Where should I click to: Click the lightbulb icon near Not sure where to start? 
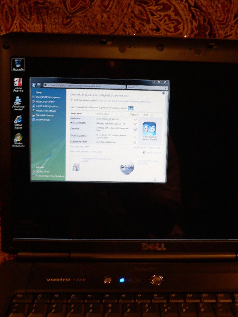[x=72, y=100]
